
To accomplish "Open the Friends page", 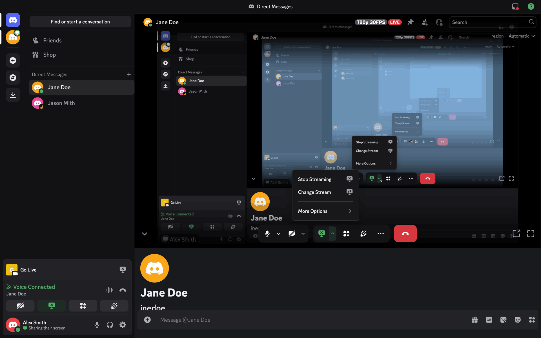I will [80, 41].
